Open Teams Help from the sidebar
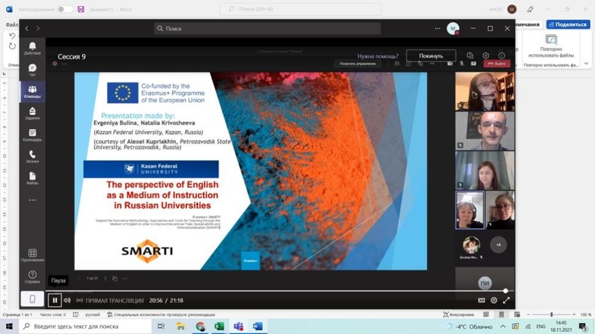595x334 pixels. 32,277
